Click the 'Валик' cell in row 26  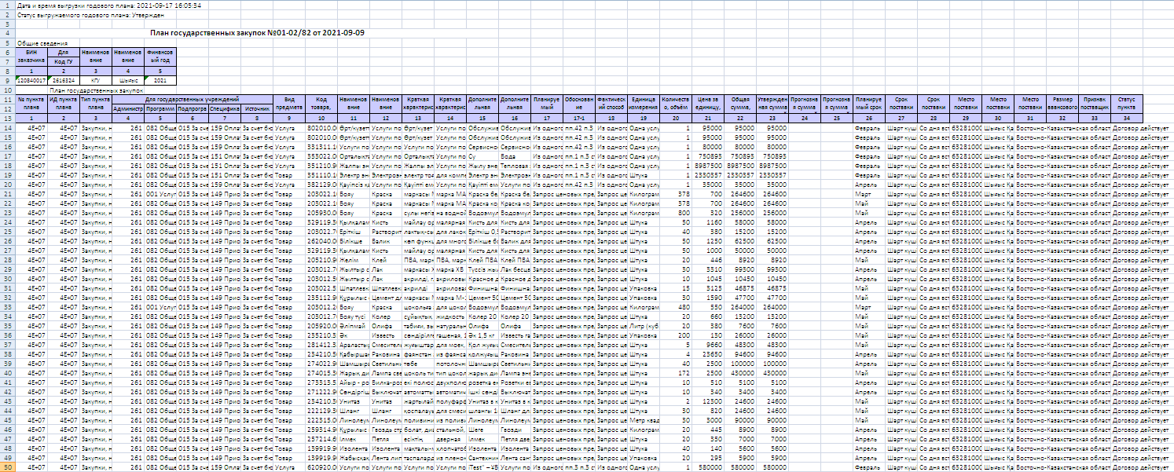click(386, 240)
